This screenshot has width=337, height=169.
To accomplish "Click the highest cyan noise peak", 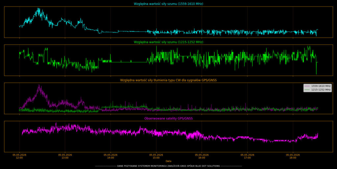I will [x=39, y=9].
